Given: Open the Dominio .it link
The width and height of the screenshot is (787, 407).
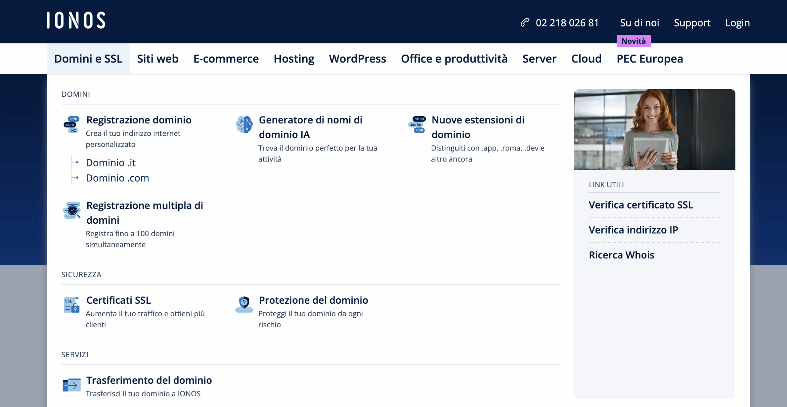Looking at the screenshot, I should click(x=111, y=162).
